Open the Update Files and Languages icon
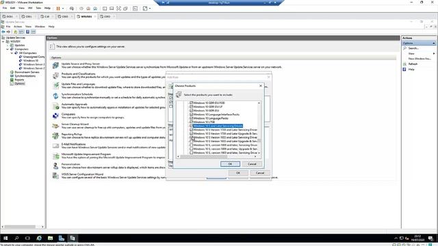438x246 pixels. (55, 85)
